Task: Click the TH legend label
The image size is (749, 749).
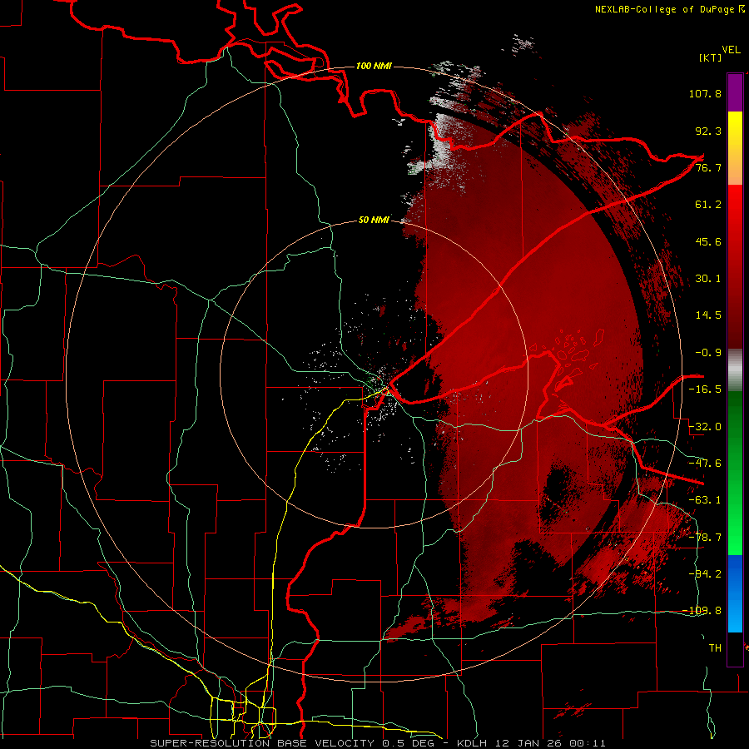Action: point(715,648)
